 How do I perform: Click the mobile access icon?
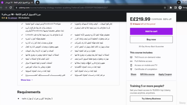click(x=131, y=65)
